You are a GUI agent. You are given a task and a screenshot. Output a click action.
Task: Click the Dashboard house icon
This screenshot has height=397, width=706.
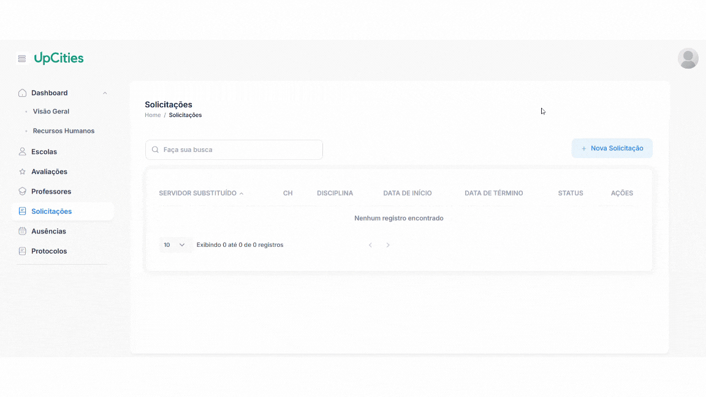(22, 93)
